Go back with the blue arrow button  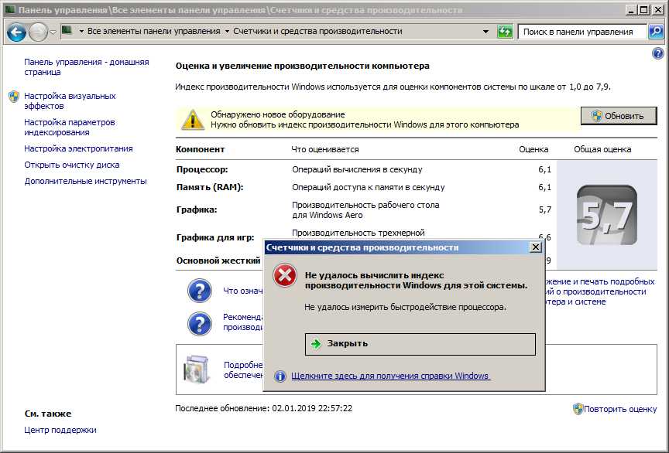[x=16, y=32]
